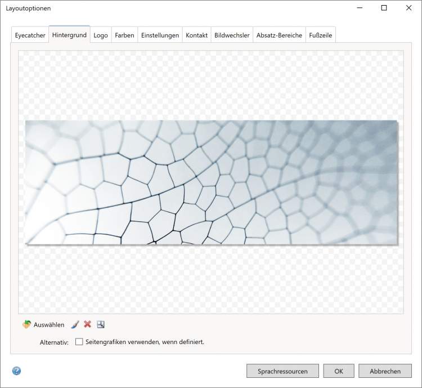The width and height of the screenshot is (422, 388).
Task: Open the Fußzeile tab
Action: (320, 35)
